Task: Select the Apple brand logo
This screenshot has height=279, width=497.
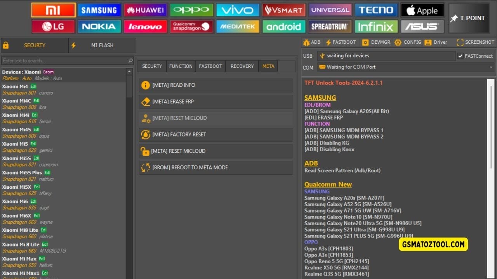Action: (x=422, y=10)
